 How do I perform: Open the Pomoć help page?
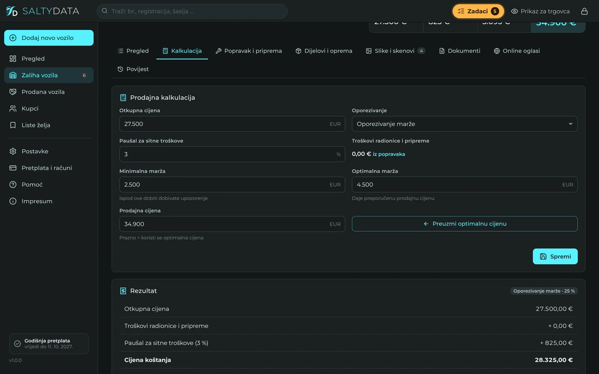49,185
